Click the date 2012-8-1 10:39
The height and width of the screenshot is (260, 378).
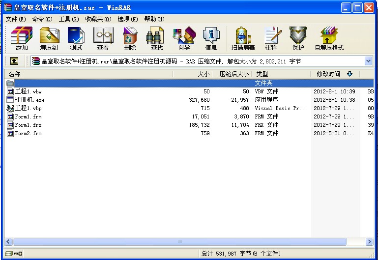tap(334, 91)
